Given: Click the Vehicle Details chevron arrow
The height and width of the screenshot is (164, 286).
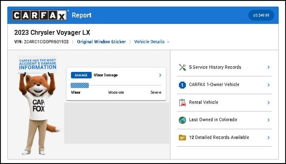Looking at the screenshot, I should [168, 42].
